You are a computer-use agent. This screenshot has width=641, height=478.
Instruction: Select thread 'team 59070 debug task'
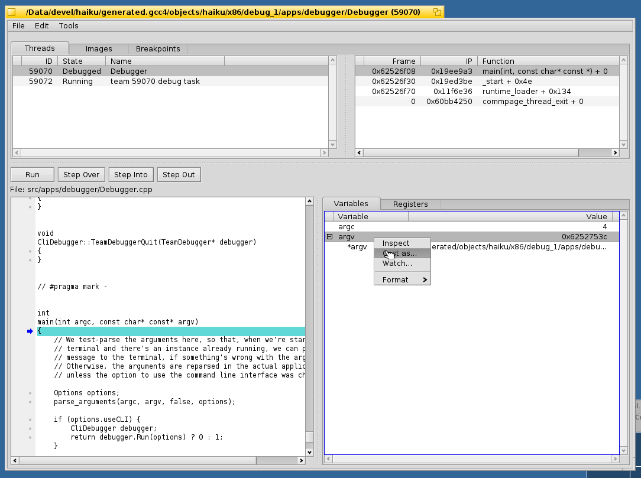[x=170, y=82]
